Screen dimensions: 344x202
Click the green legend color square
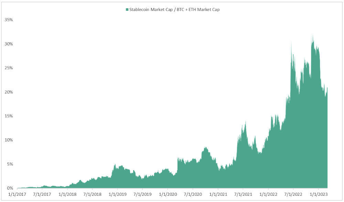pyautogui.click(x=127, y=10)
